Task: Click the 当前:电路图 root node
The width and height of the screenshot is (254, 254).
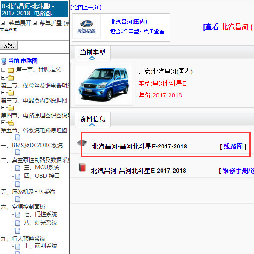Action: tap(23, 61)
